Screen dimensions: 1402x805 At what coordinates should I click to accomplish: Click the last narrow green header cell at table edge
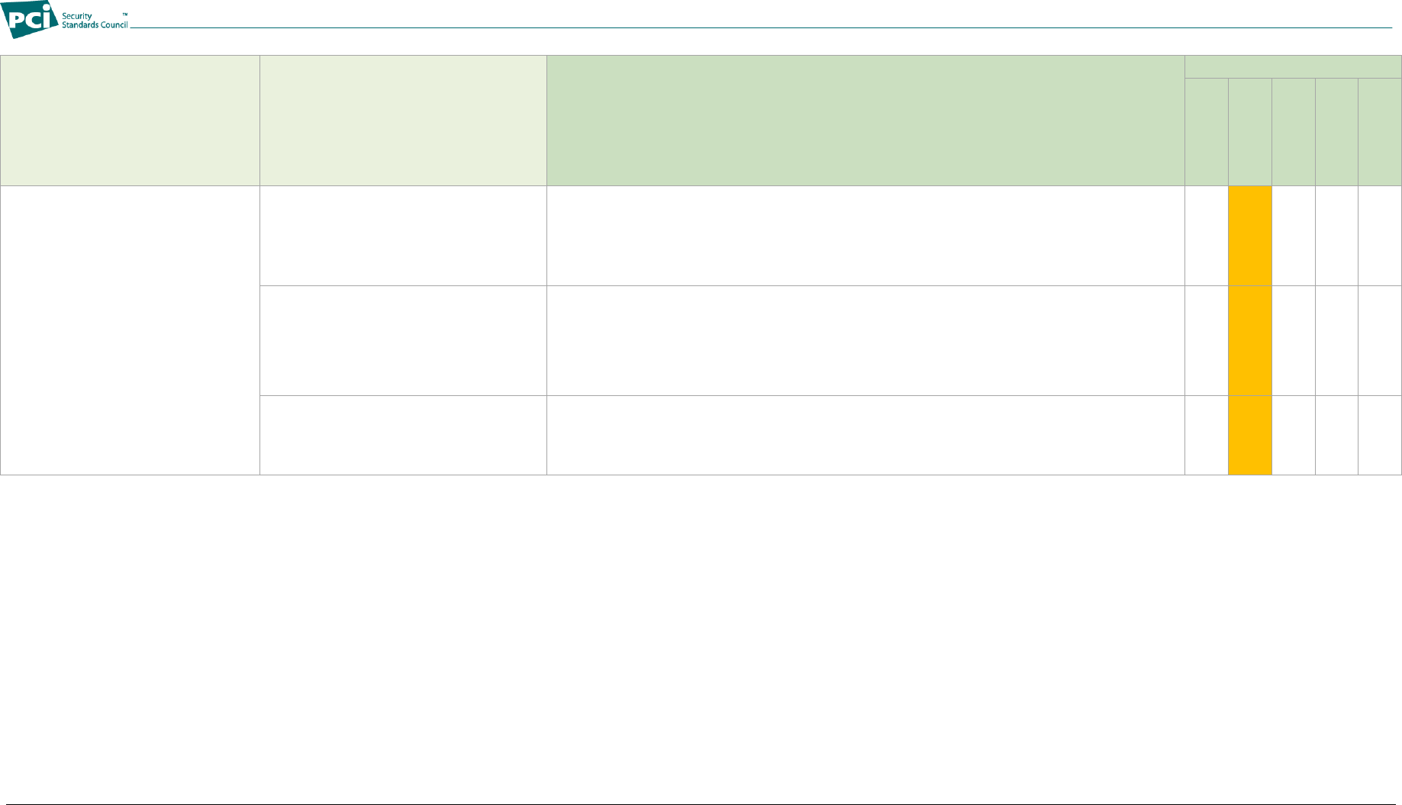(1380, 132)
